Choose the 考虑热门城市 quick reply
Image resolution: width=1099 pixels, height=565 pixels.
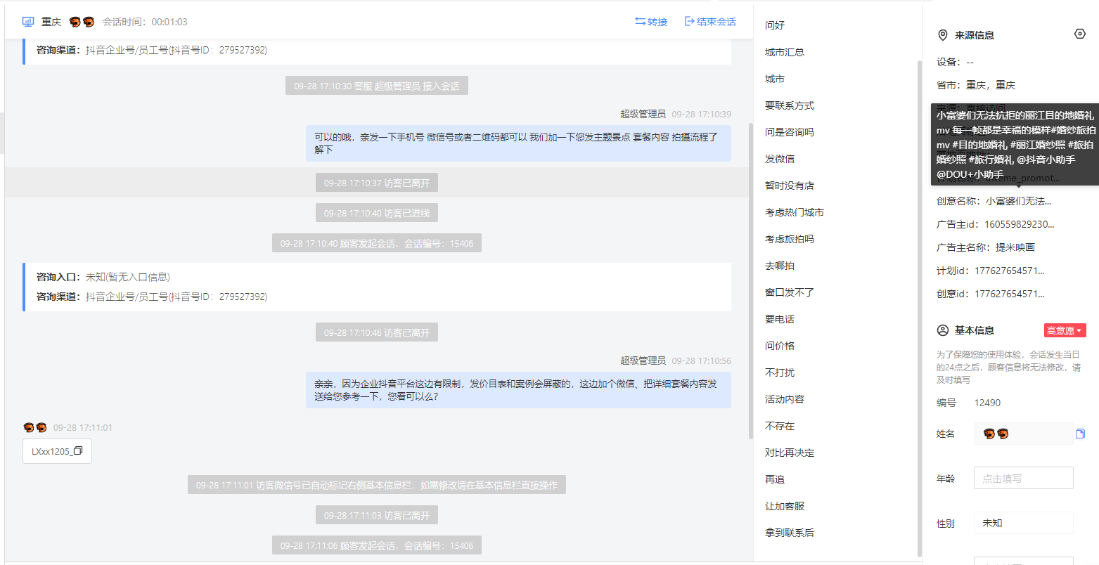795,212
